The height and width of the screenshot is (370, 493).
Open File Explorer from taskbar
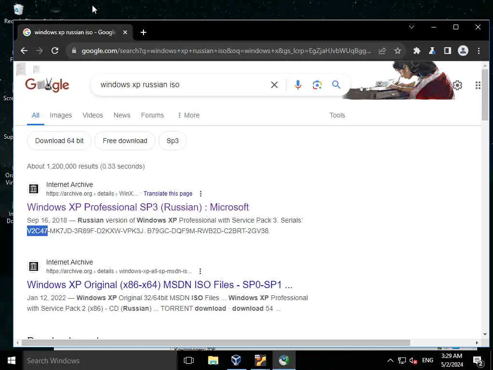pyautogui.click(x=213, y=360)
